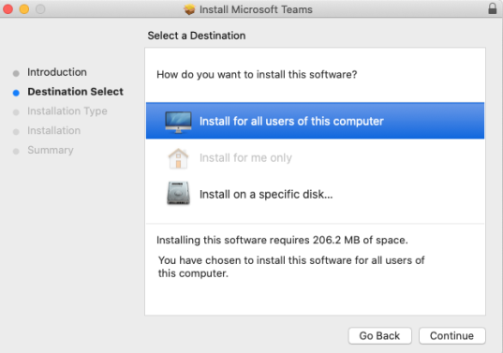Click the blue bullet next to Destination Select
This screenshot has height=353, width=503.
[16, 93]
